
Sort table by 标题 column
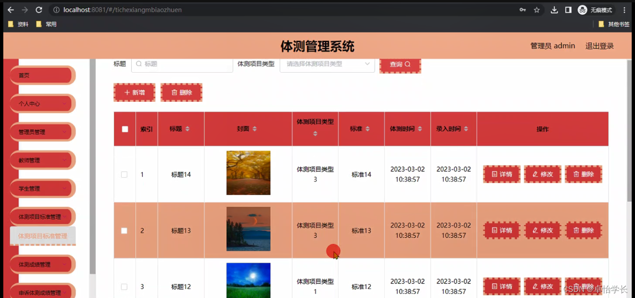[187, 129]
